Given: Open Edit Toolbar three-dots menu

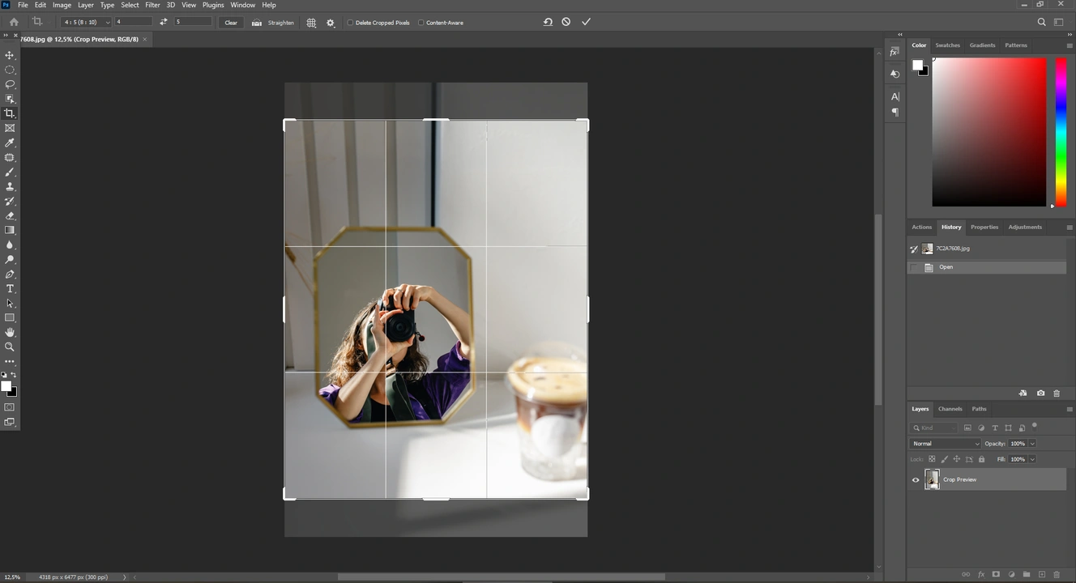Looking at the screenshot, I should [x=10, y=361].
